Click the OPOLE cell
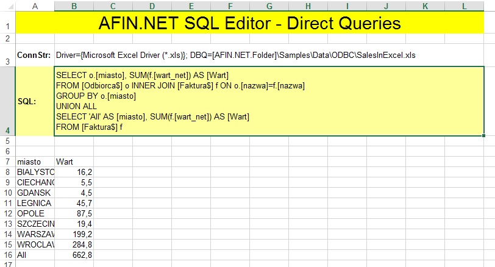The width and height of the screenshot is (495, 267). pyautogui.click(x=35, y=213)
